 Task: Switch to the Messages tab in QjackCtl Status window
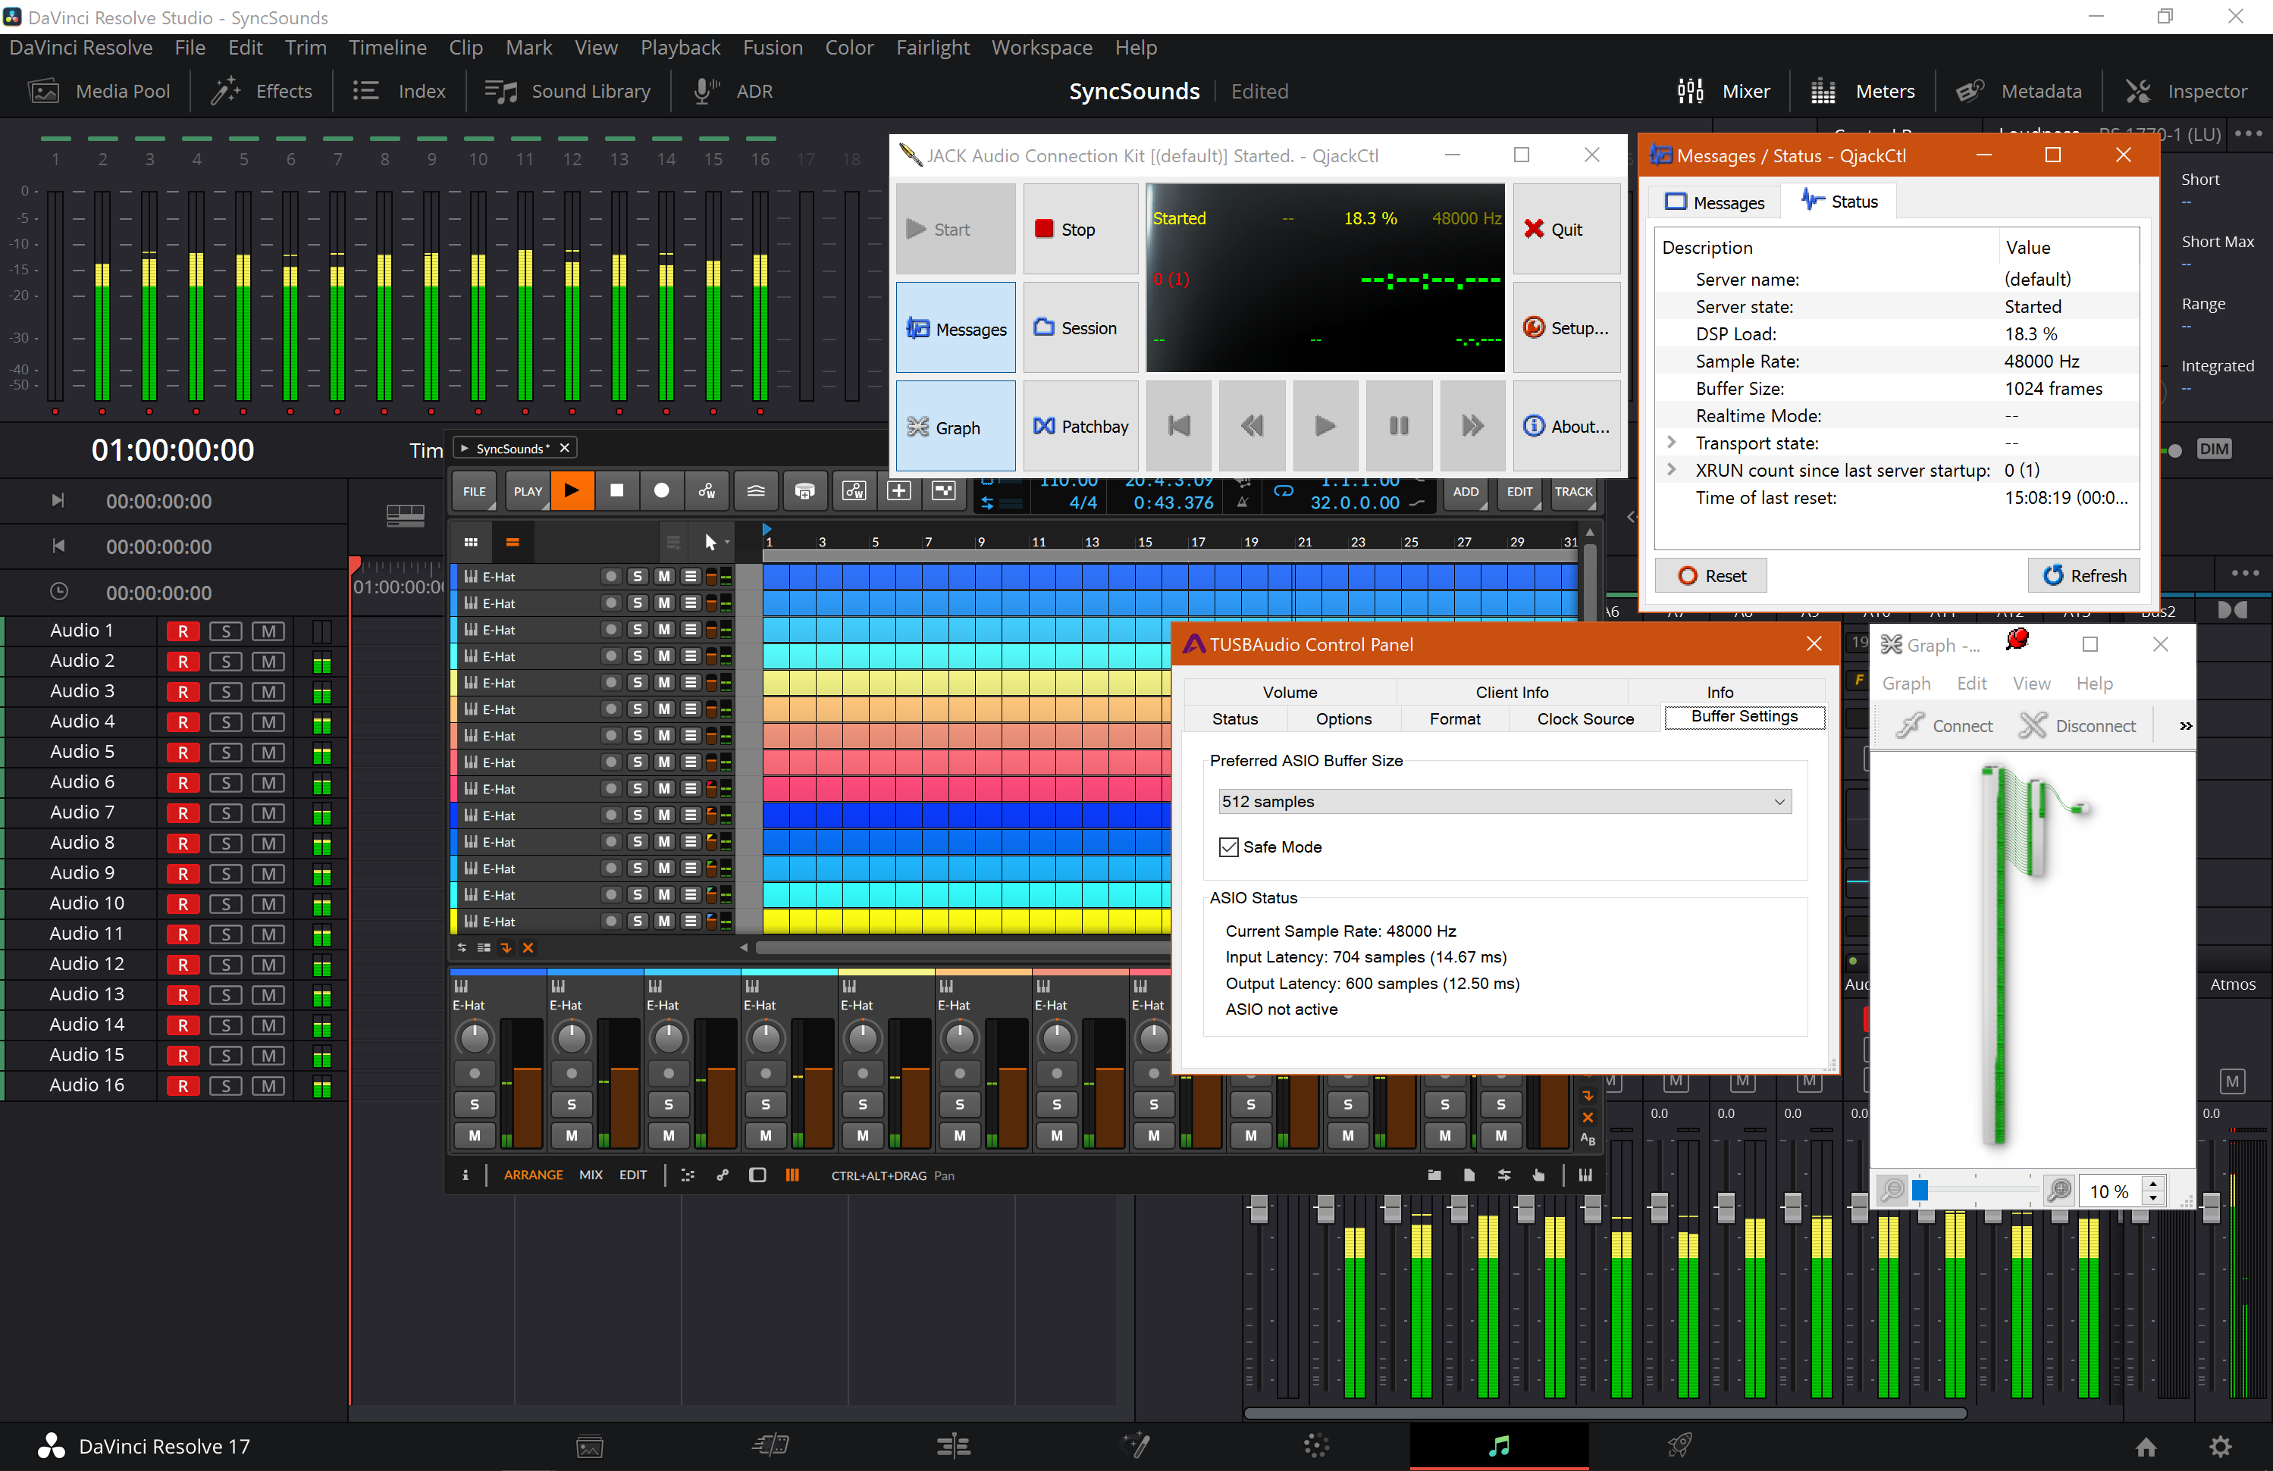point(1714,202)
